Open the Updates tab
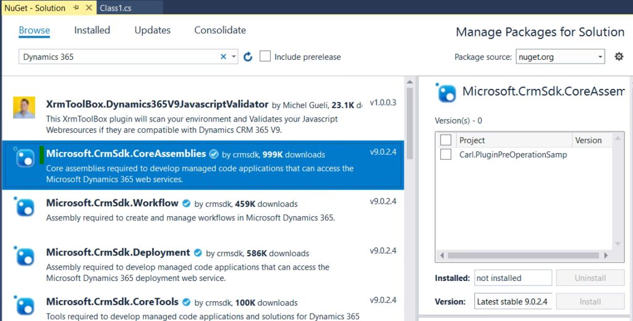 pos(152,30)
